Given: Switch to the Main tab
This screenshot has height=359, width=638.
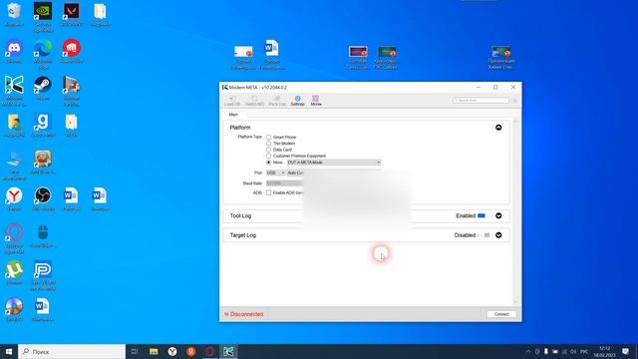Looking at the screenshot, I should [x=233, y=115].
